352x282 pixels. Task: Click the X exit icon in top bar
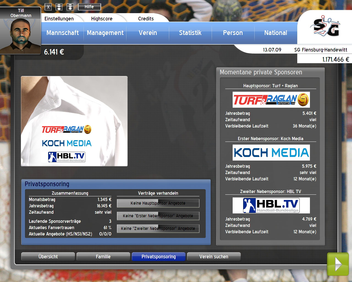[48, 7]
